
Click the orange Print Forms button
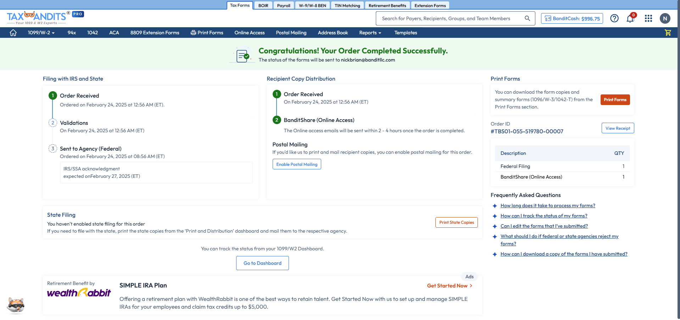tap(615, 100)
